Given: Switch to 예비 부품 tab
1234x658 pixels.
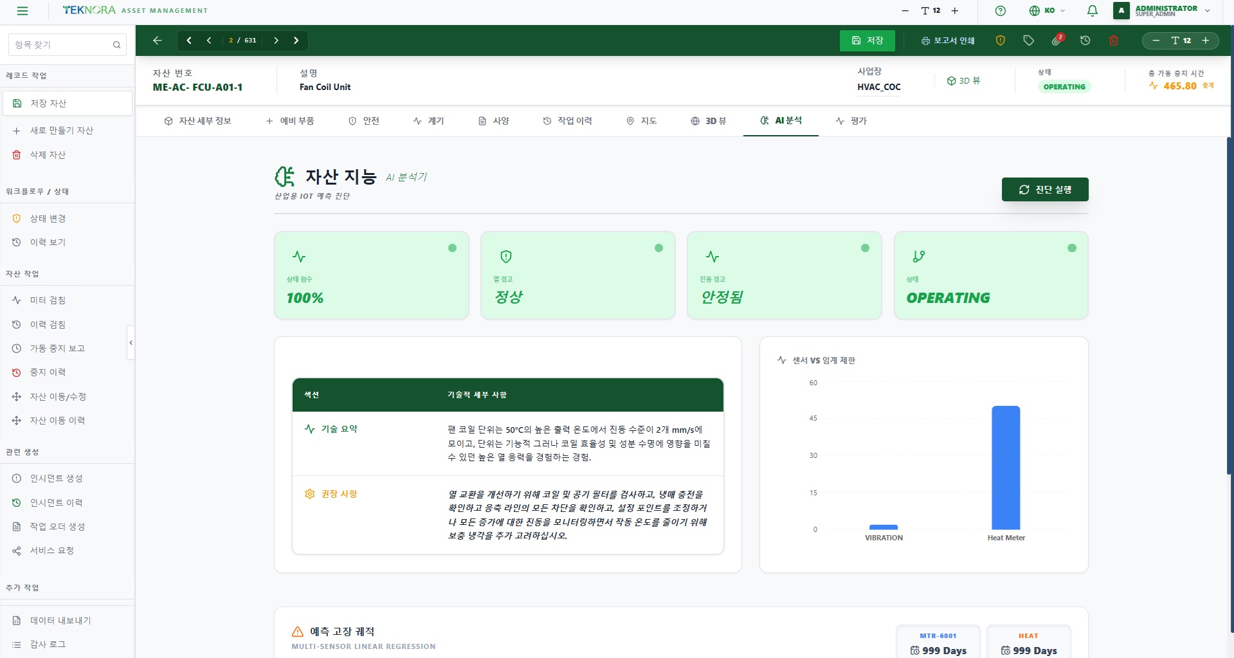Looking at the screenshot, I should [290, 121].
